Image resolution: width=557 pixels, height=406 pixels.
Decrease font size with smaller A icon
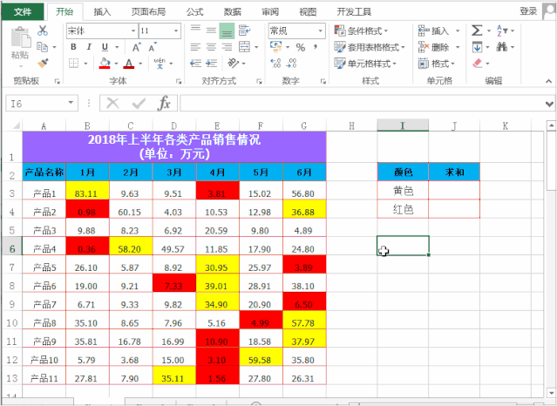(x=153, y=47)
